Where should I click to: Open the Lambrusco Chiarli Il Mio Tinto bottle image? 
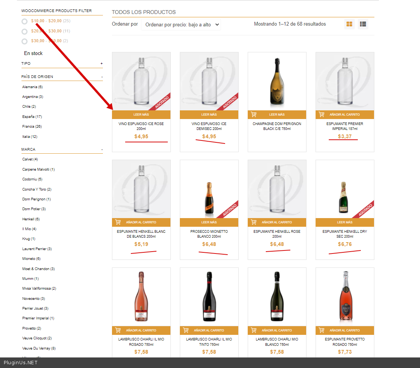tap(209, 296)
